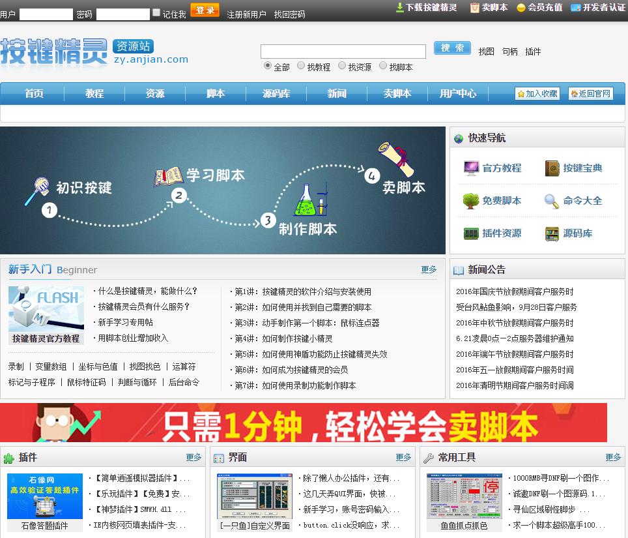Screen dimensions: 628x538
Task: Click 更多 in the 常用工具 section
Action: click(x=613, y=457)
